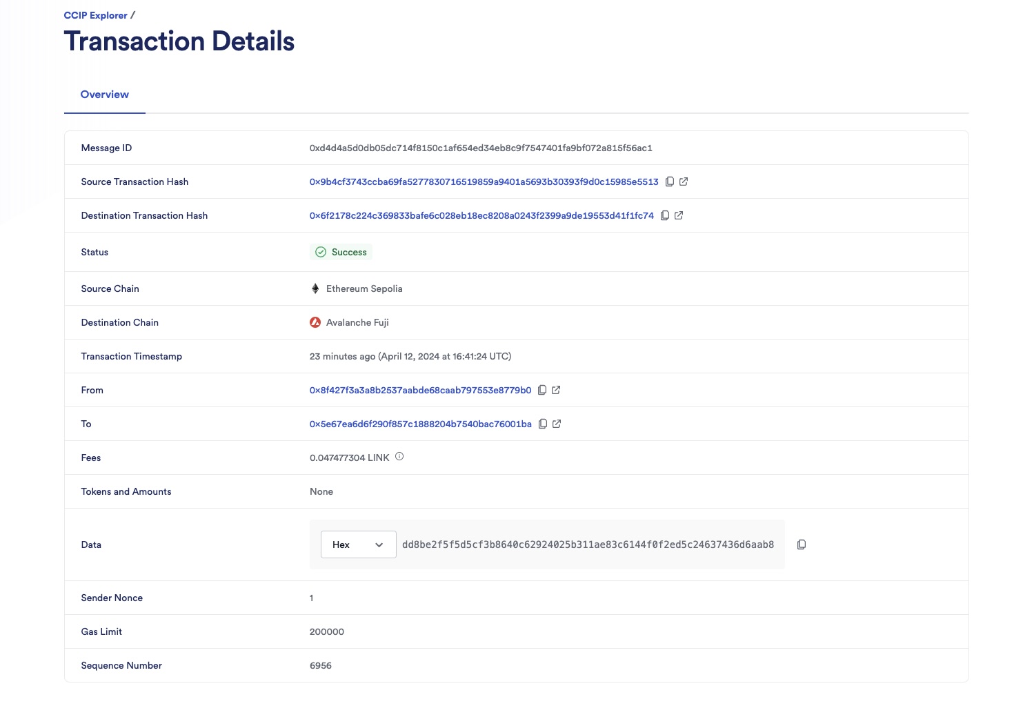The image size is (1014, 717).
Task: Open source transaction in external block explorer
Action: point(684,181)
